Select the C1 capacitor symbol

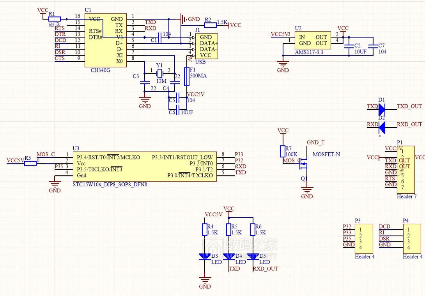(159, 37)
